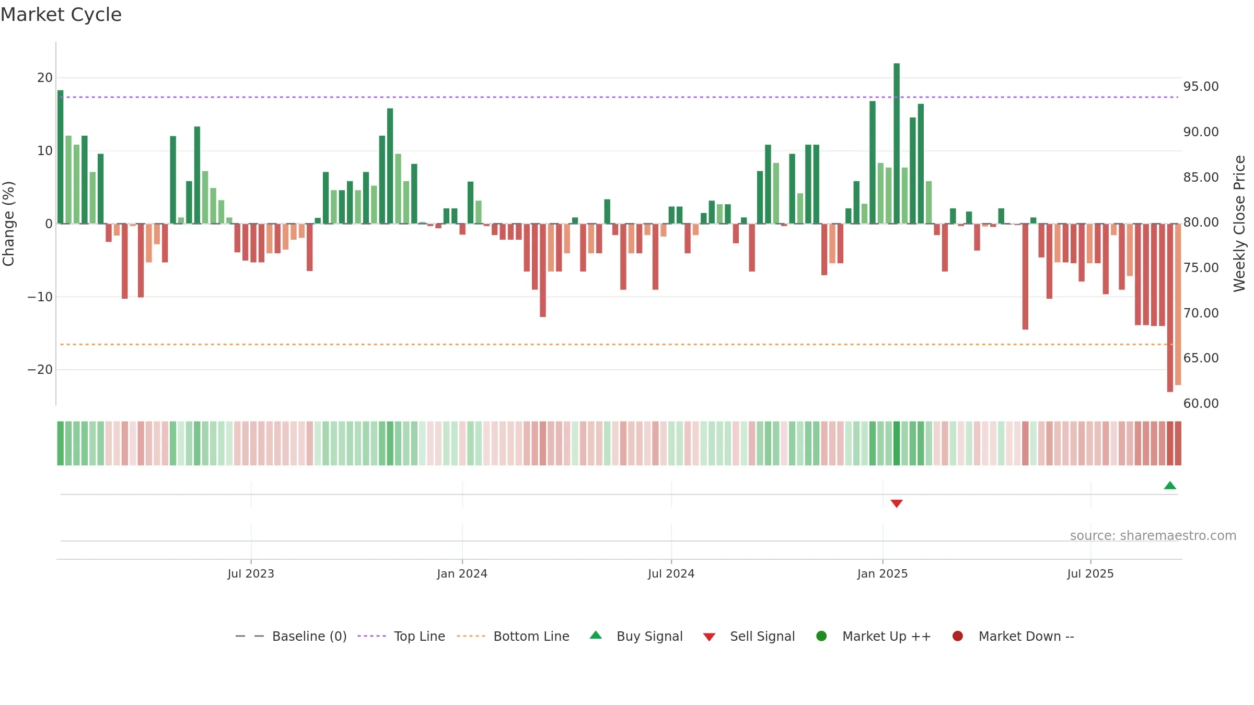The image size is (1254, 705).
Task: Click the 95.00 price axis label
Action: pos(1201,87)
